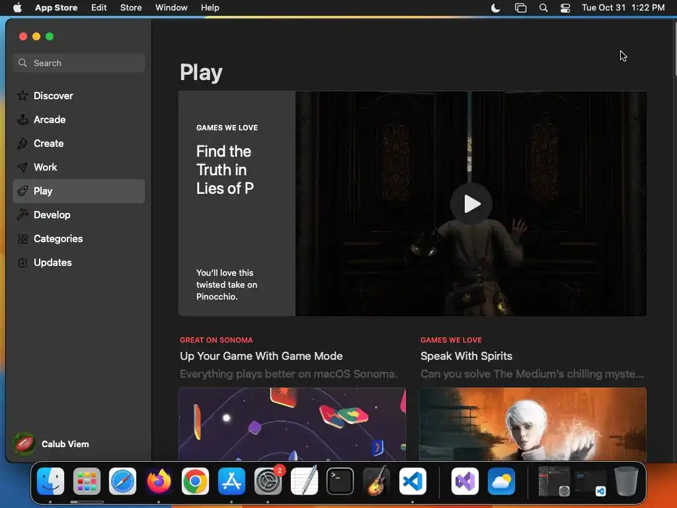Open the Store menu
Viewport: 677px width, 508px height.
131,7
